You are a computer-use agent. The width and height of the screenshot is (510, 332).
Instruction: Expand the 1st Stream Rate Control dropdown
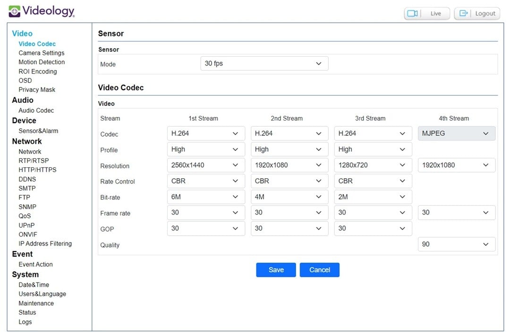pos(206,181)
